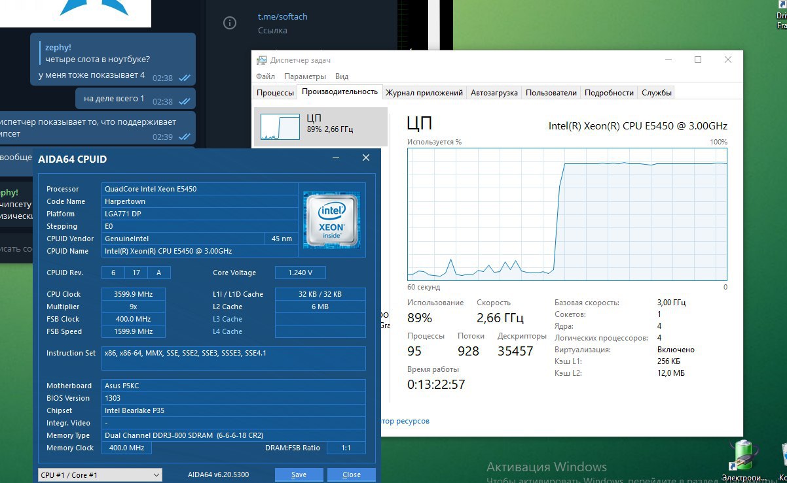Image resolution: width=787 pixels, height=483 pixels.
Task: Minimize the Task Manager window
Action: coord(668,59)
